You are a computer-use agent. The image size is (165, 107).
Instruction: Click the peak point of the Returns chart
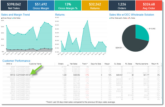(87, 21)
